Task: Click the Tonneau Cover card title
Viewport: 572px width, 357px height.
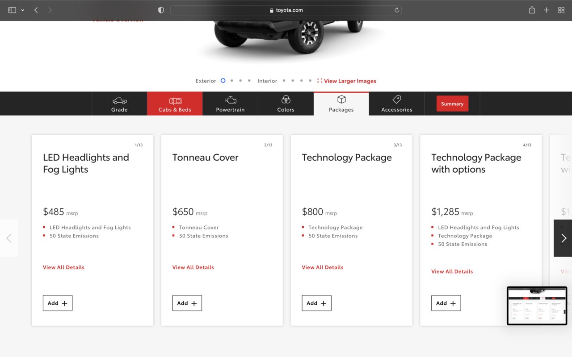Action: 206,158
